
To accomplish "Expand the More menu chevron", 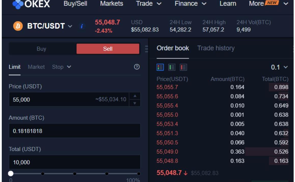I will click(286, 4).
